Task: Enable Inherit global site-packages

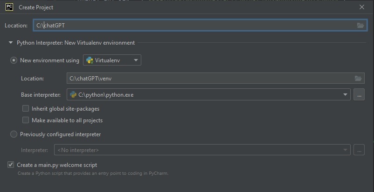Action: coord(26,109)
